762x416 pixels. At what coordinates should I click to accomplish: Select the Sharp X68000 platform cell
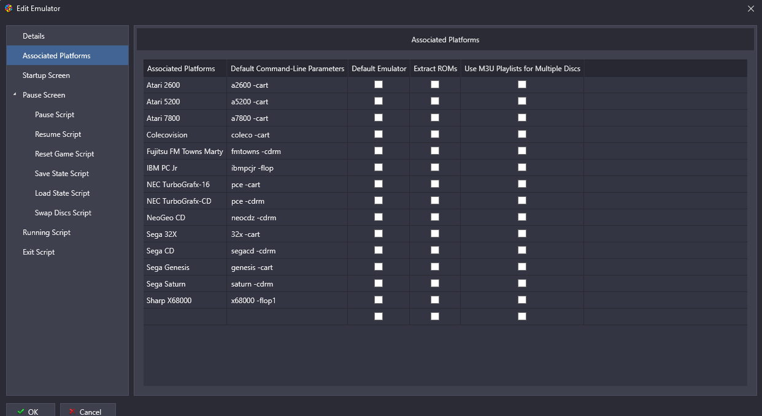[x=185, y=301]
